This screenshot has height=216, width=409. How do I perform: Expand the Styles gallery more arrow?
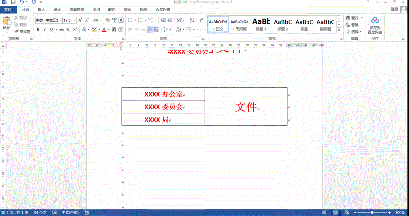339,31
